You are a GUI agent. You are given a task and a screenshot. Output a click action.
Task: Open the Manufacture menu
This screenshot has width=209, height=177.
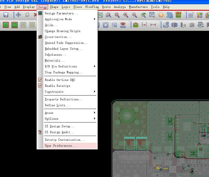(138, 7)
